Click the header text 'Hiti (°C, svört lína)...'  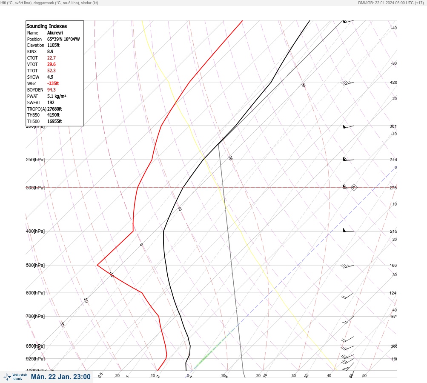[49, 3]
